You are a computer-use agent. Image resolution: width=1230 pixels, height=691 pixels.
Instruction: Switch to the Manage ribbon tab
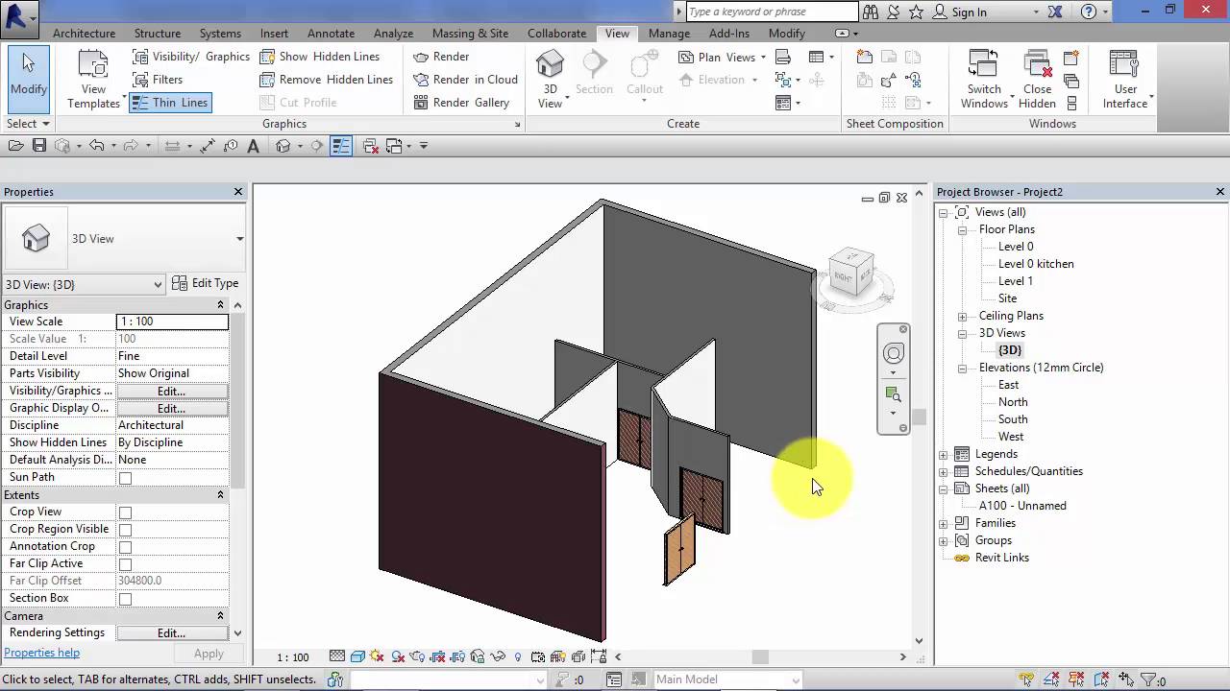[x=669, y=33]
